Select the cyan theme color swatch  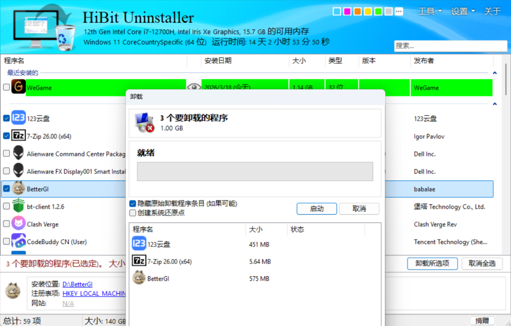click(x=337, y=11)
